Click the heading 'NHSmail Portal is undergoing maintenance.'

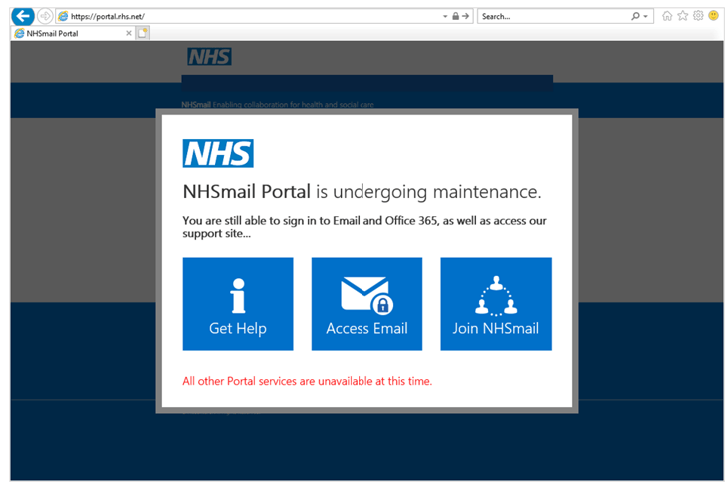click(362, 192)
